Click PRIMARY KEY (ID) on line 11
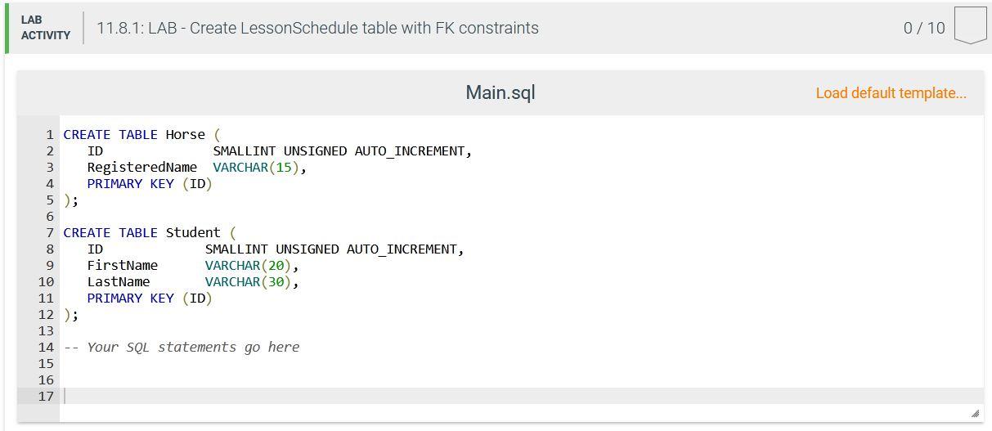Screen dimensions: 992x431 pyautogui.click(x=150, y=298)
